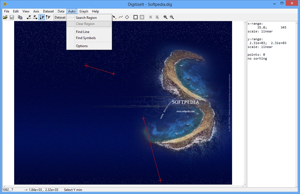Open the View menu
The width and height of the screenshot is (300, 194).
coord(26,11)
